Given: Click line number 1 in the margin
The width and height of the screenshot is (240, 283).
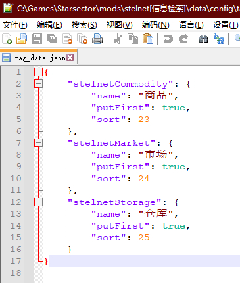Looking at the screenshot, I should pyautogui.click(x=18, y=72).
